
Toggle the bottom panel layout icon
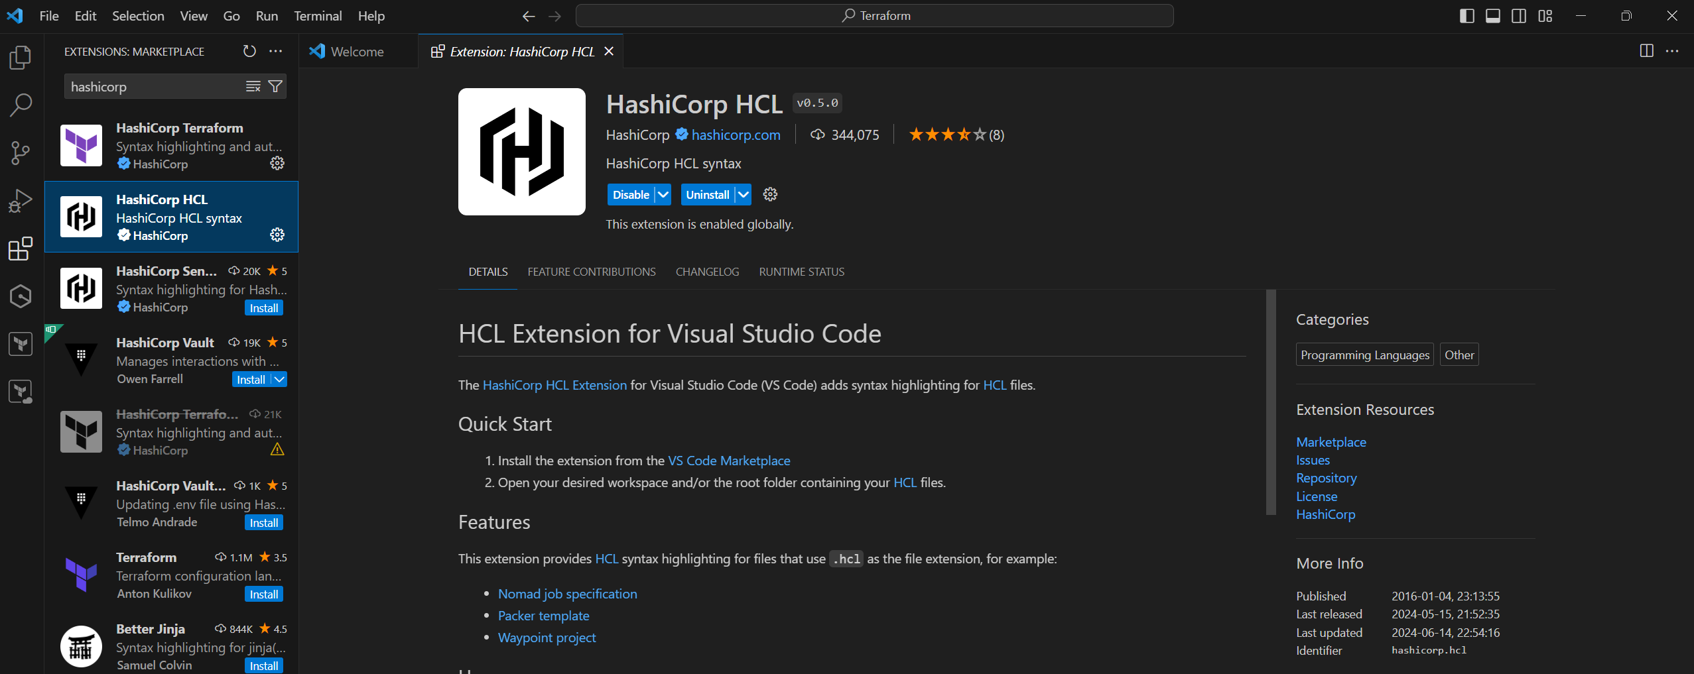pos(1493,16)
